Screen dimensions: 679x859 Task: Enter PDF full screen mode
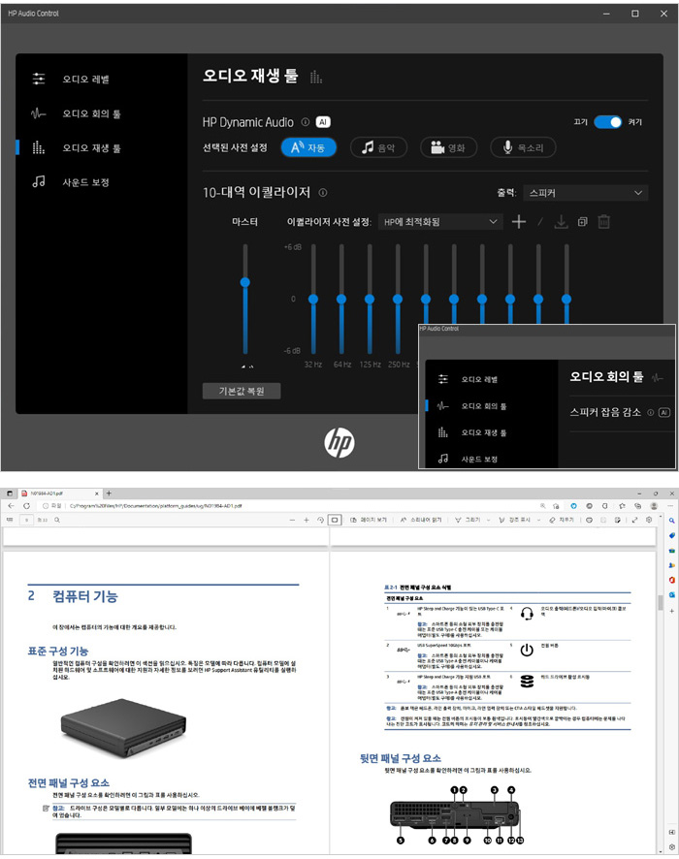click(634, 520)
